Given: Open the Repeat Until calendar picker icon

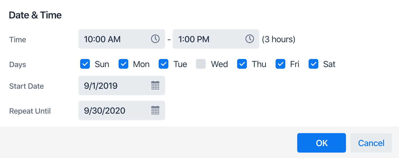Looking at the screenshot, I should (x=155, y=110).
